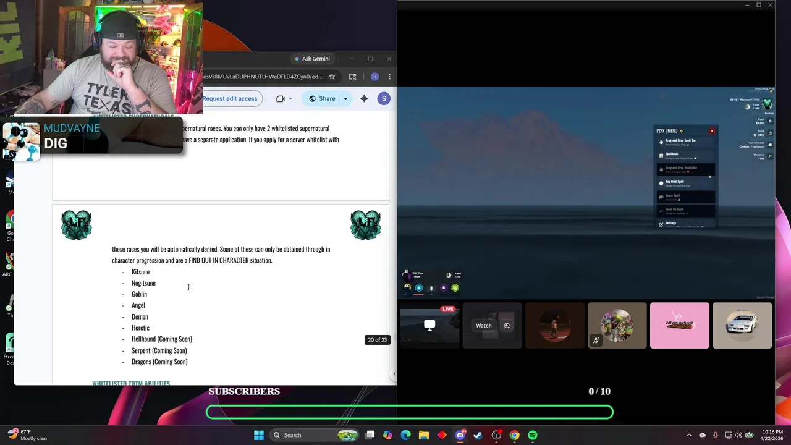Screen dimensions: 791x445
Task: Click the 'Angel' list entry
Action: click(138, 305)
